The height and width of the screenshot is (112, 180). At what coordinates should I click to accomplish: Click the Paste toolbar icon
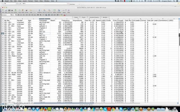pos(23,11)
